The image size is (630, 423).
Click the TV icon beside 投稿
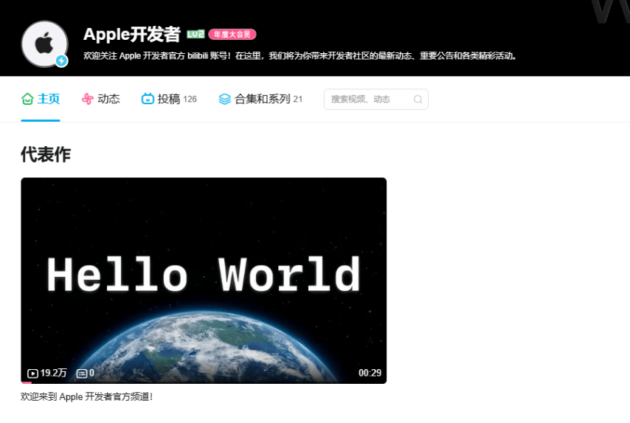(148, 99)
